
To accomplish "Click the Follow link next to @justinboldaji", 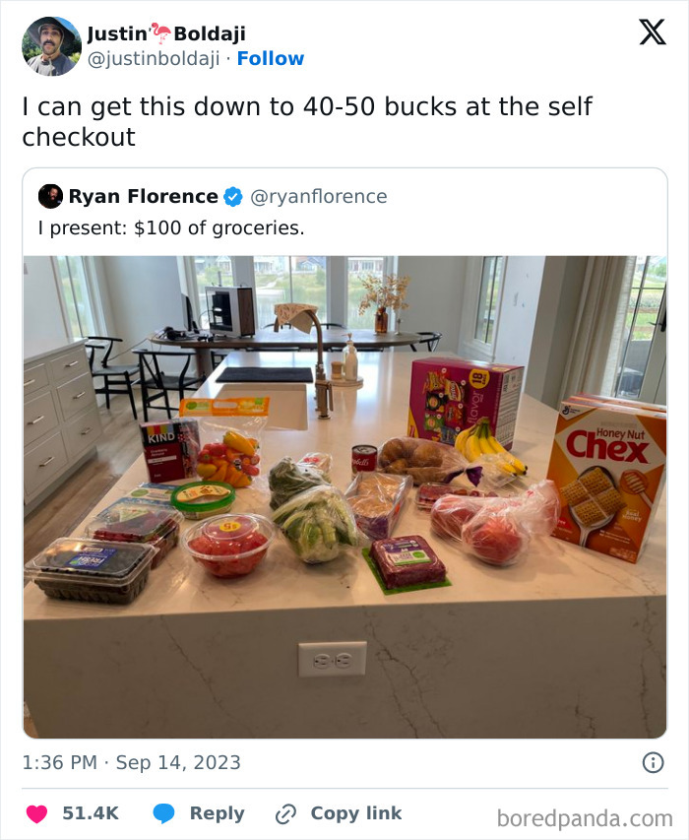I will 271,58.
